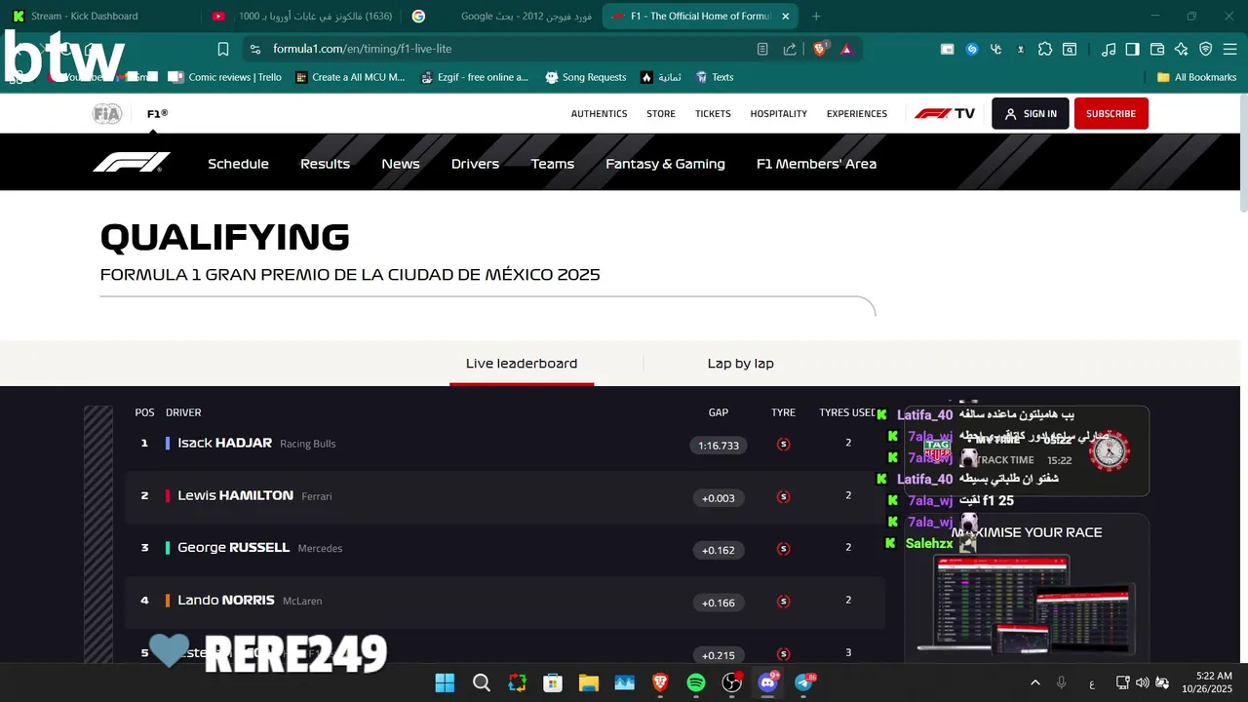Screen dimensions: 1248x702
Task: Click the share page icon
Action: (790, 49)
